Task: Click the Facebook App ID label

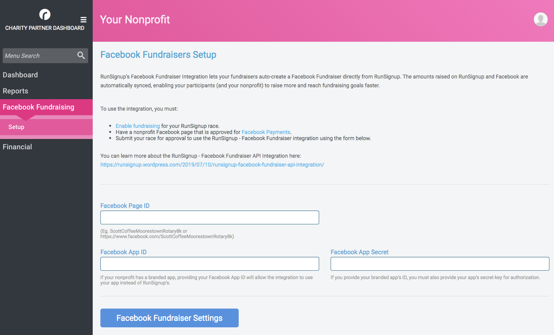Action: click(x=123, y=252)
